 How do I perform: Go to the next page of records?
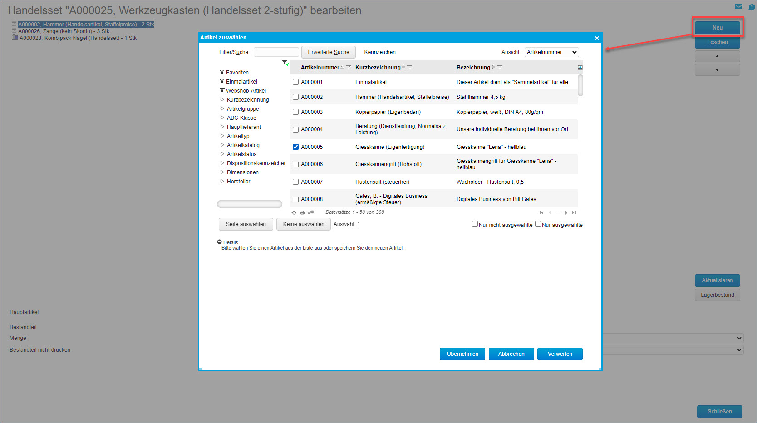[566, 212]
